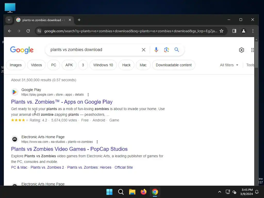
Task: Start voice search with microphone
Action: pyautogui.click(x=156, y=50)
